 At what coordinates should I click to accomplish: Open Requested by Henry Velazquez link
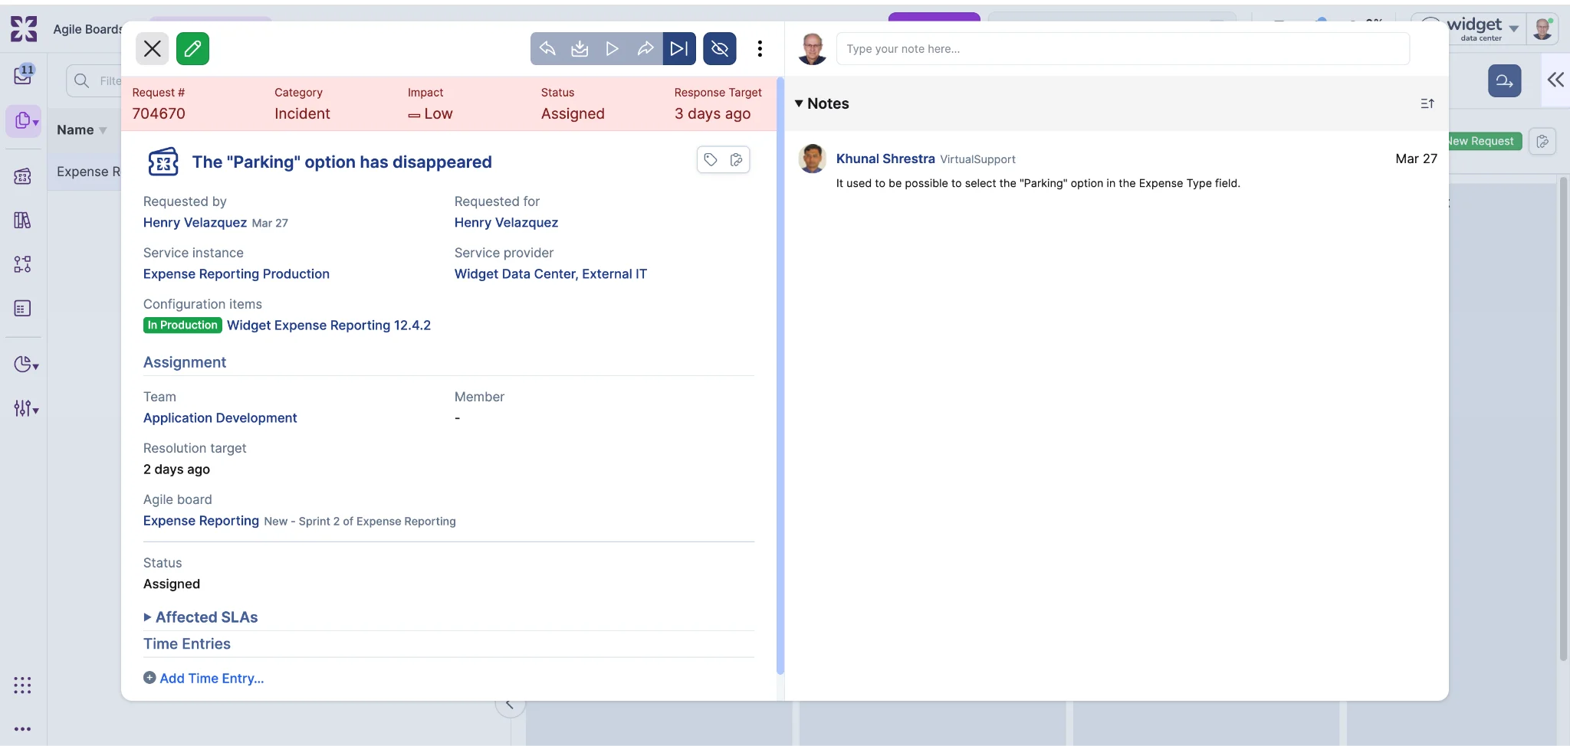pyautogui.click(x=195, y=223)
